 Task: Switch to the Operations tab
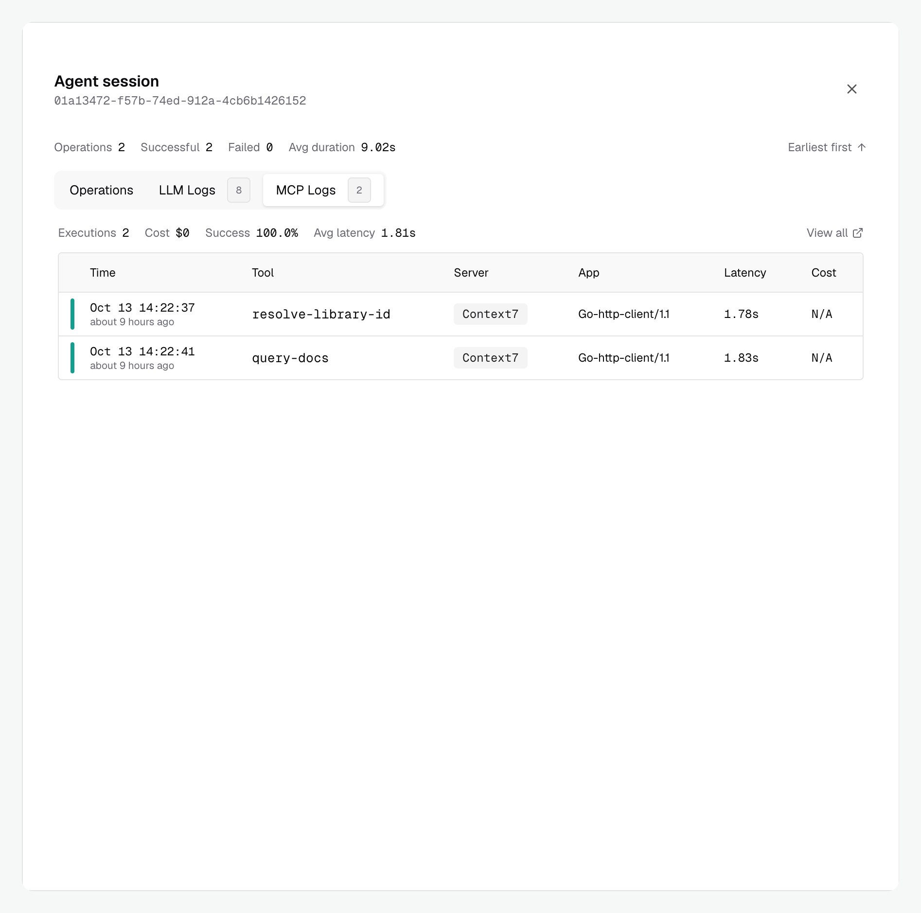(x=101, y=190)
